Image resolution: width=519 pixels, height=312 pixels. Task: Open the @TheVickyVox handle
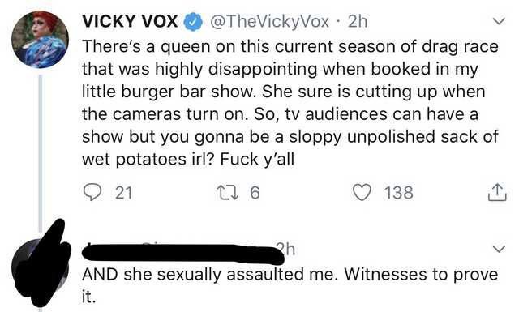tap(269, 22)
